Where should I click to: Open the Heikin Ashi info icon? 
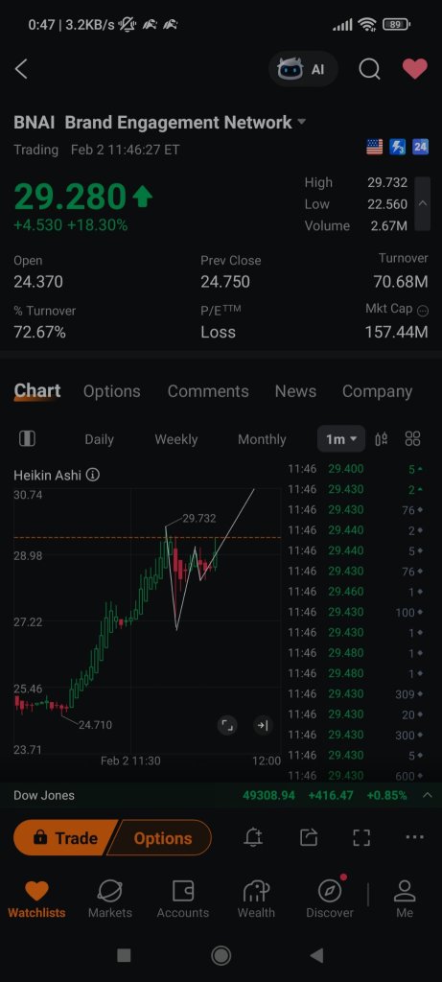point(93,475)
